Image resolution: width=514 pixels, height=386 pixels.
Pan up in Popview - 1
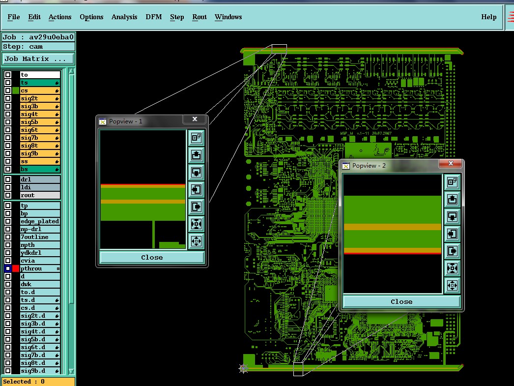coord(197,155)
